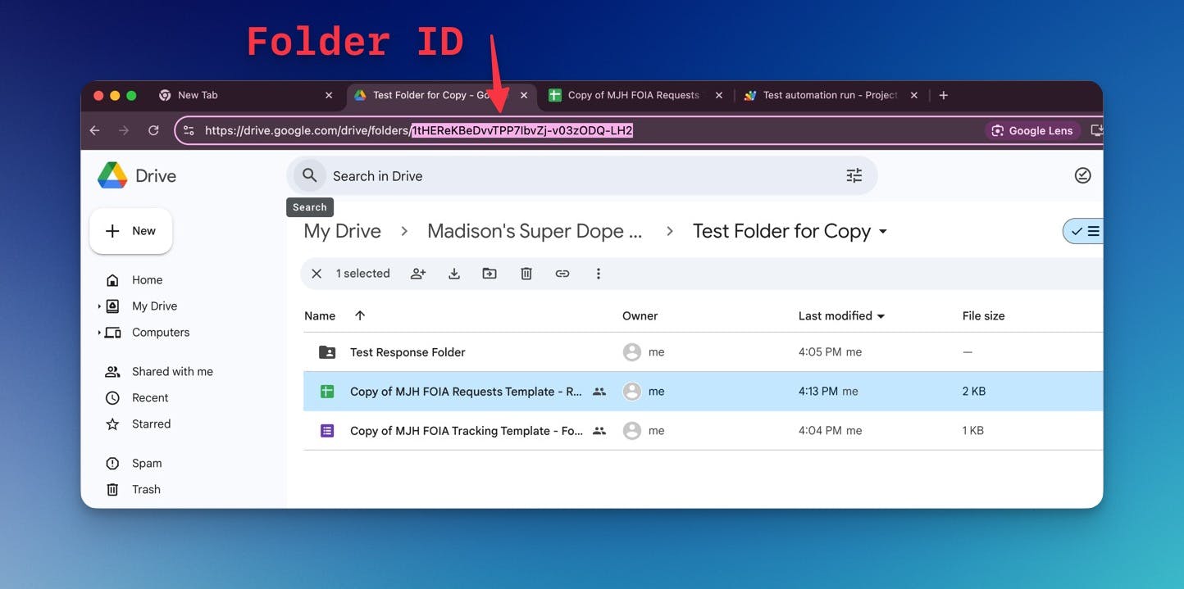Open the Test Folder for Copy dropdown

click(883, 231)
